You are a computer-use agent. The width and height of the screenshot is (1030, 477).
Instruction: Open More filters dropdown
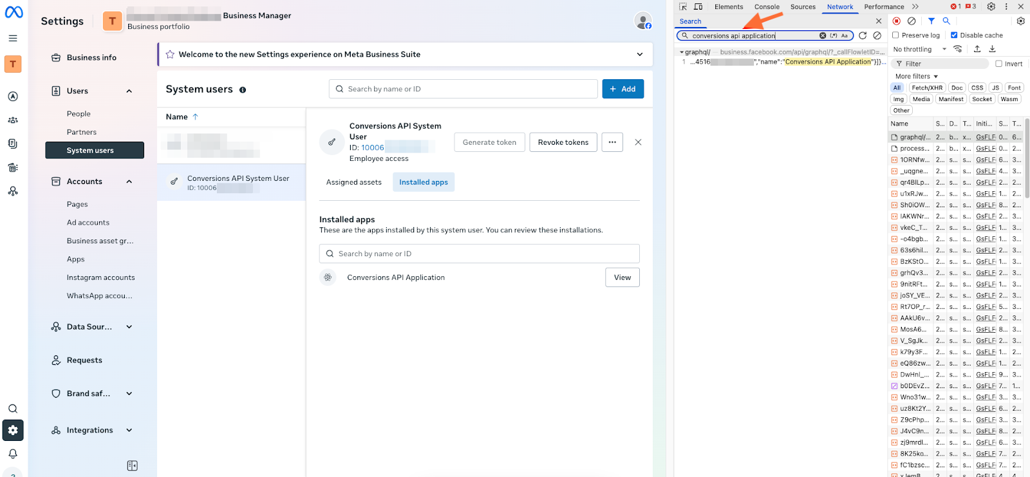pos(917,76)
